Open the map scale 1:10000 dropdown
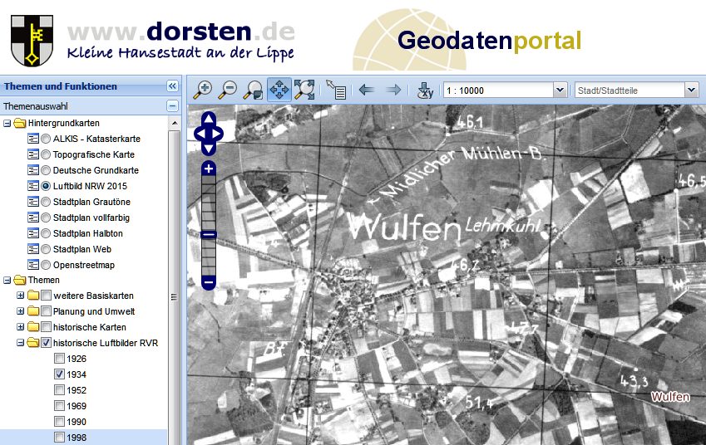The width and height of the screenshot is (706, 445). pyautogui.click(x=560, y=90)
